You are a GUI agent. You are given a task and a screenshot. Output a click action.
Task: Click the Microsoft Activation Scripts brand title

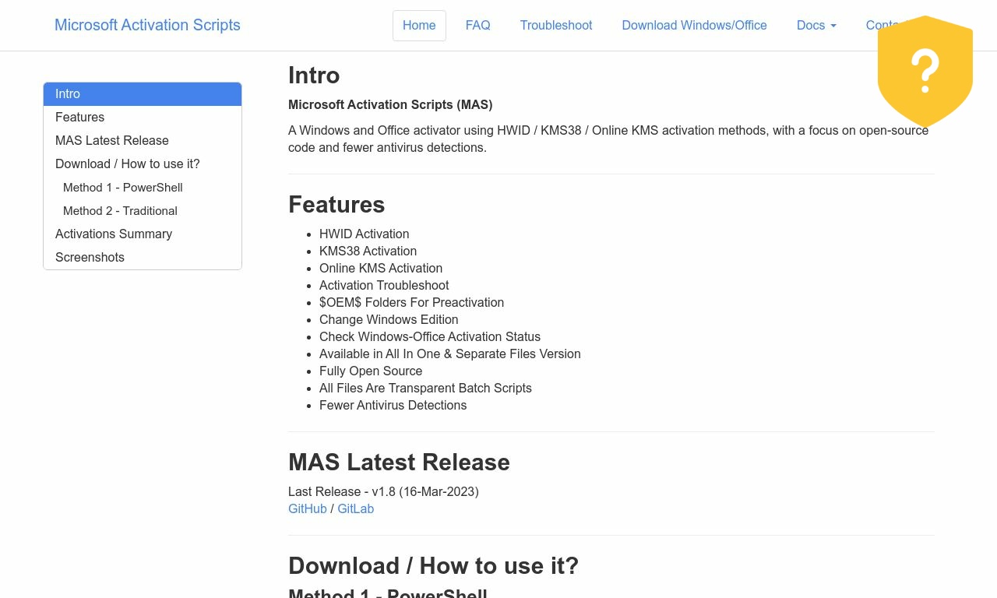click(147, 25)
